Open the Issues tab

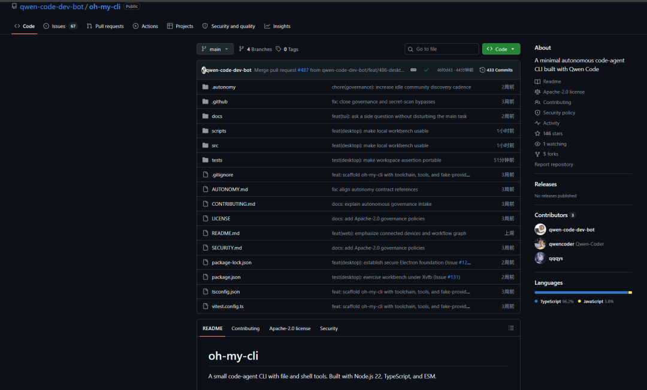coord(61,26)
